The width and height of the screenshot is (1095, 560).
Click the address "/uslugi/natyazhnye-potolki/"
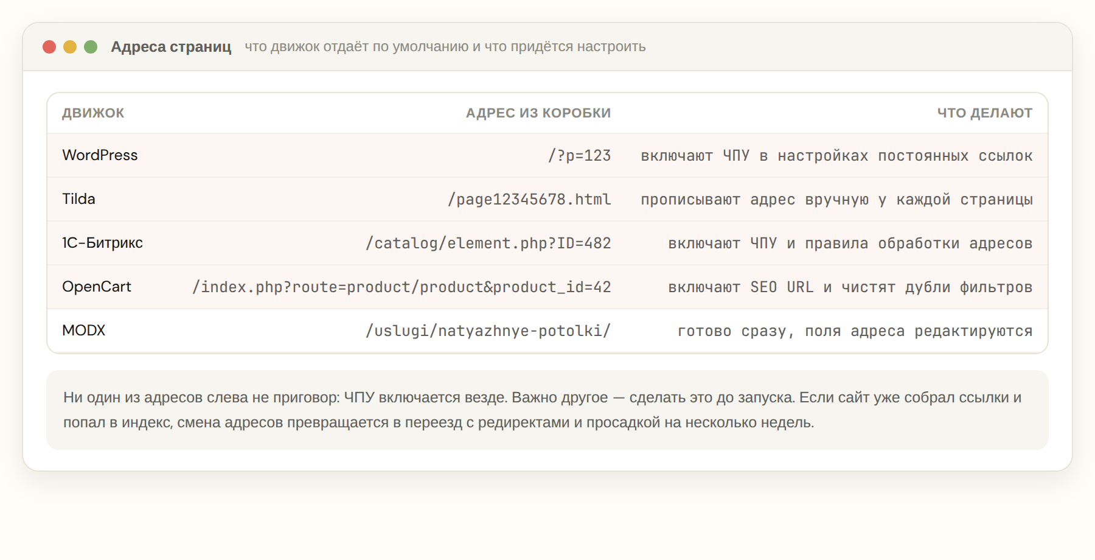pos(488,331)
